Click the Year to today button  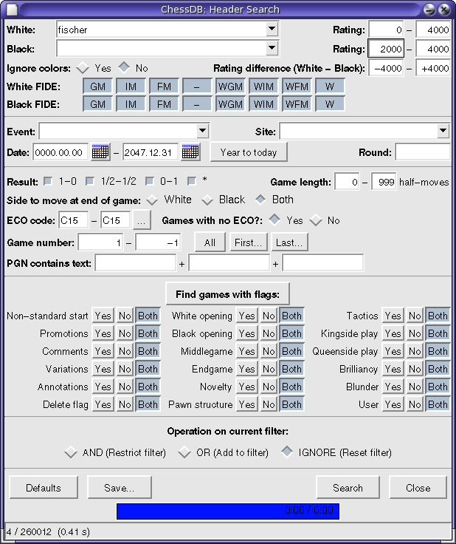click(x=249, y=152)
